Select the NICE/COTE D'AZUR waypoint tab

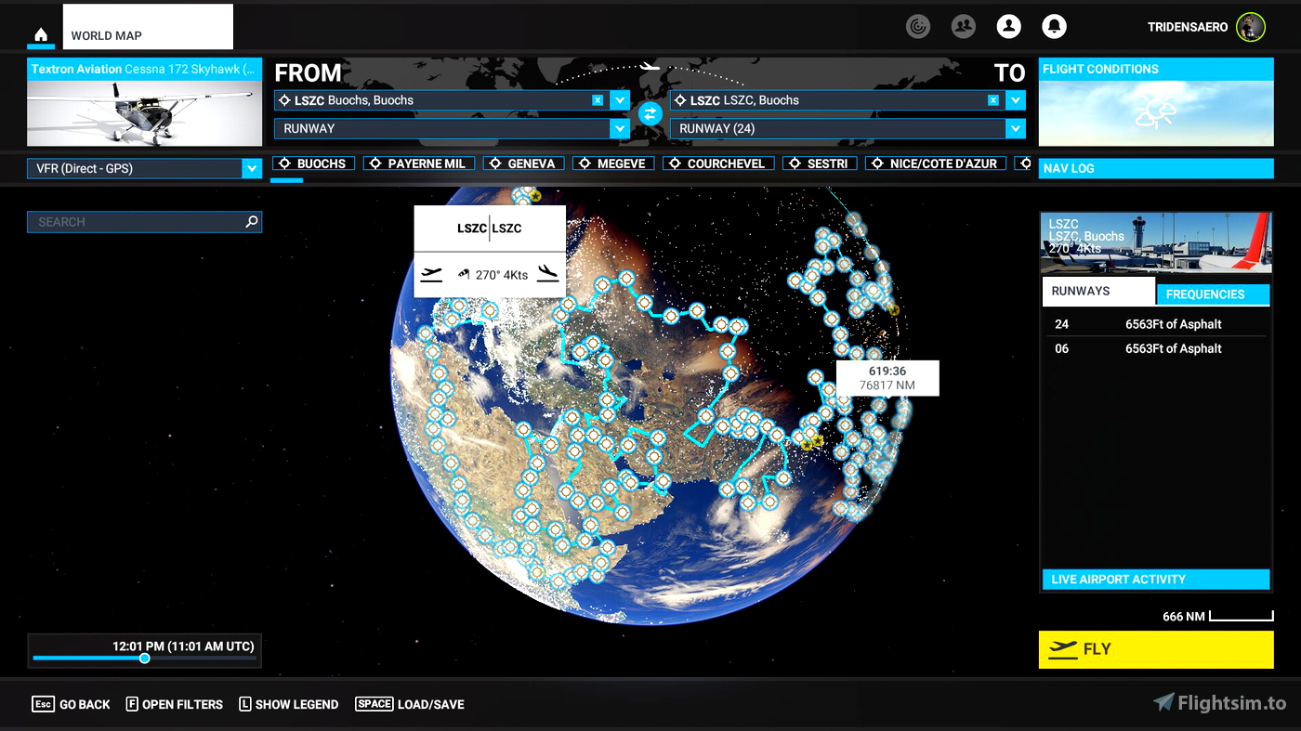pos(935,163)
